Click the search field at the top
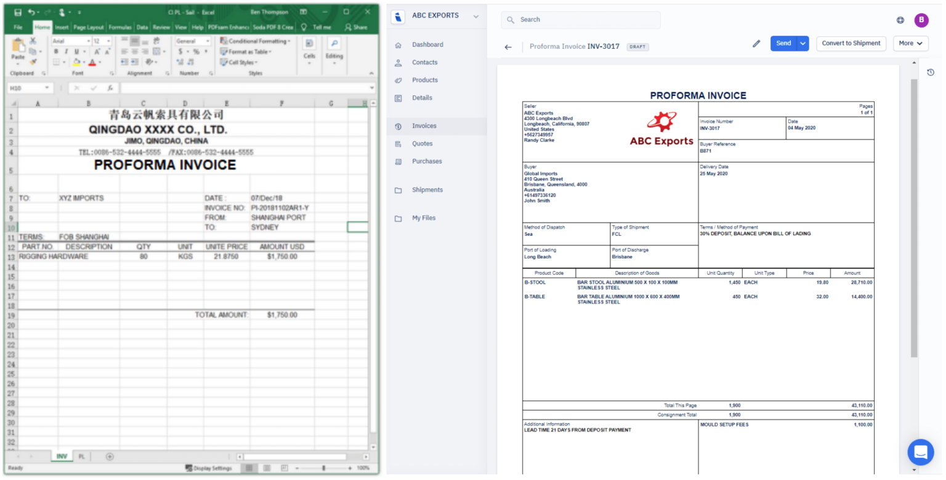This screenshot has height=480, width=946. click(580, 20)
